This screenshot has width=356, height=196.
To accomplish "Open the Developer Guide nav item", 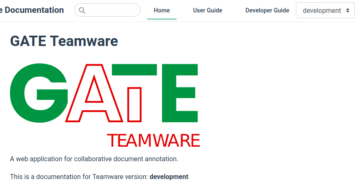I will pyautogui.click(x=267, y=10).
